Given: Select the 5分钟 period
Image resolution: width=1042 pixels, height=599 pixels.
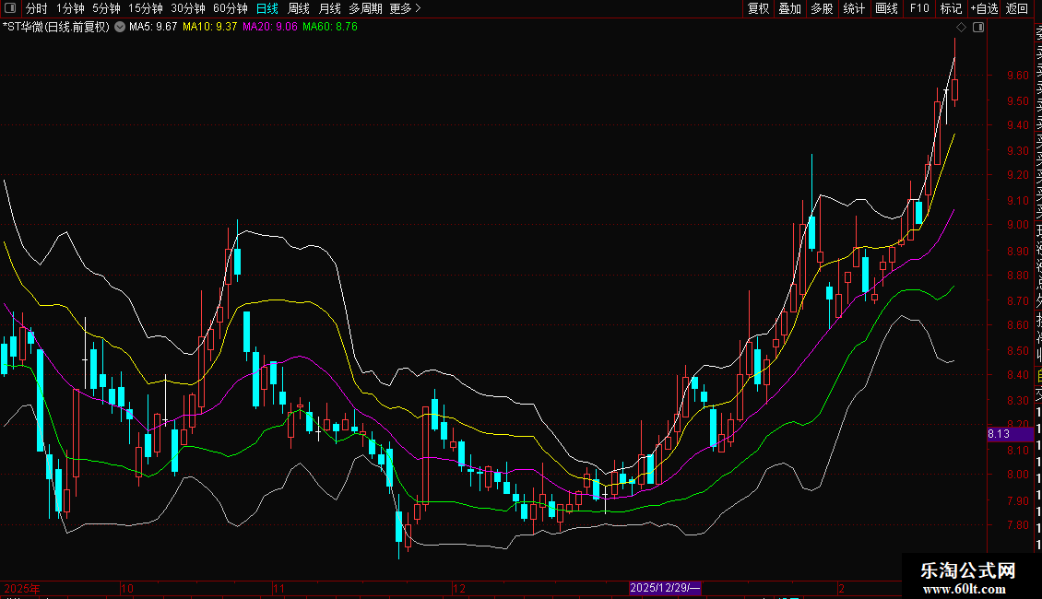Looking at the screenshot, I should tap(106, 8).
